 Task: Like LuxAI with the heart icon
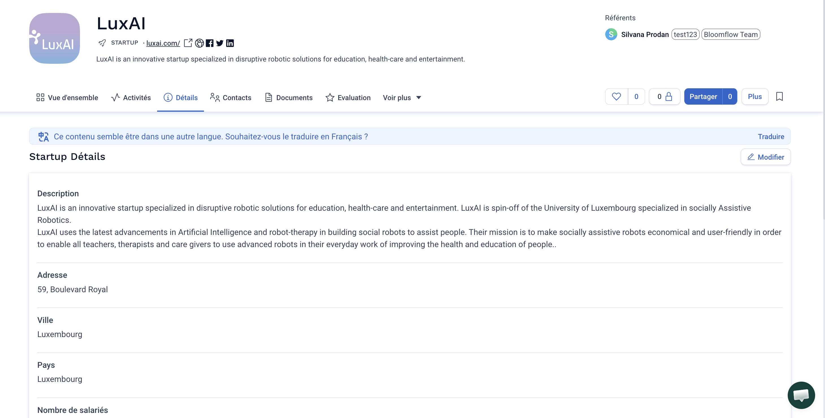pyautogui.click(x=616, y=96)
